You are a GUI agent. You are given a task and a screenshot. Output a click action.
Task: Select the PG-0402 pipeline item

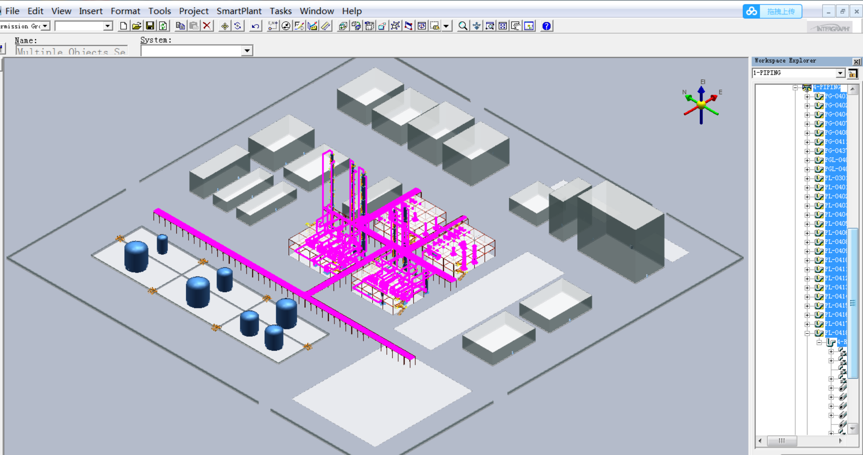pos(836,106)
